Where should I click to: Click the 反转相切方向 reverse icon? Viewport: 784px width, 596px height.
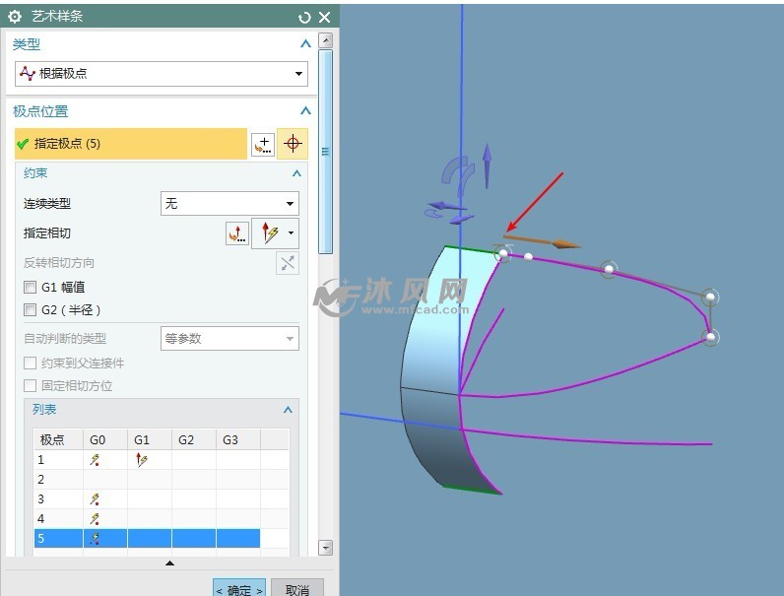pos(288,263)
